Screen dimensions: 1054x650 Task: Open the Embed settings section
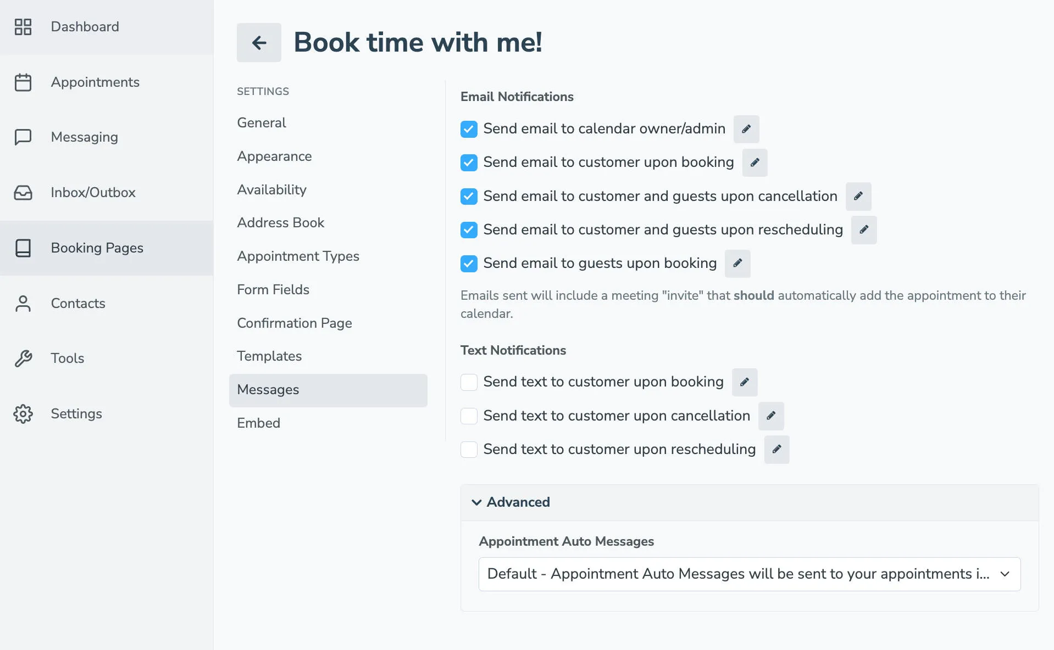coord(258,423)
